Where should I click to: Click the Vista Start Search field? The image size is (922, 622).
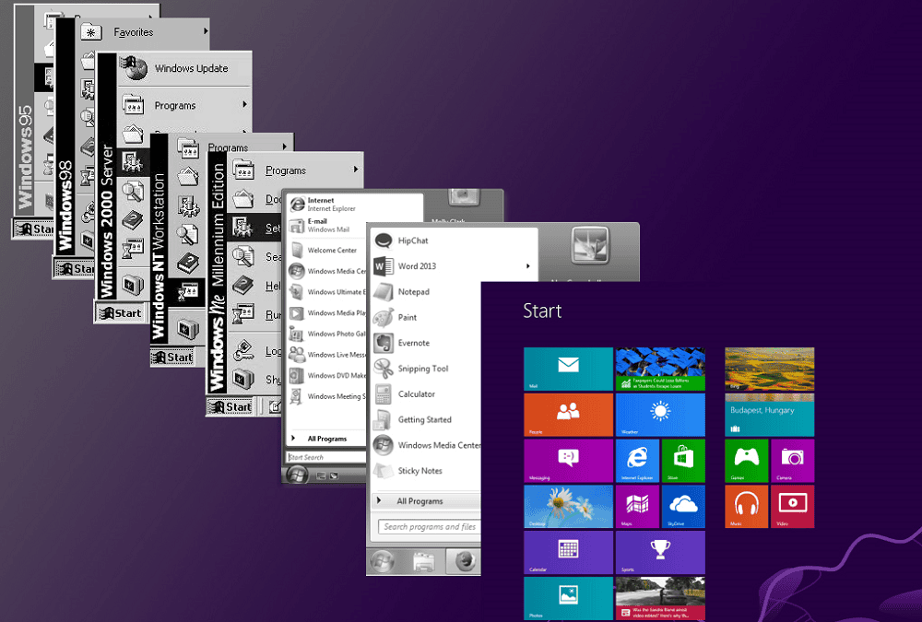[326, 457]
